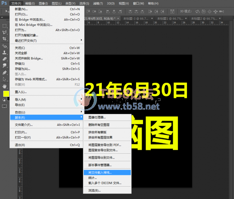The image size is (234, 199).
Task: Close the 未标题-3 document tab
Action: [x=152, y=19]
